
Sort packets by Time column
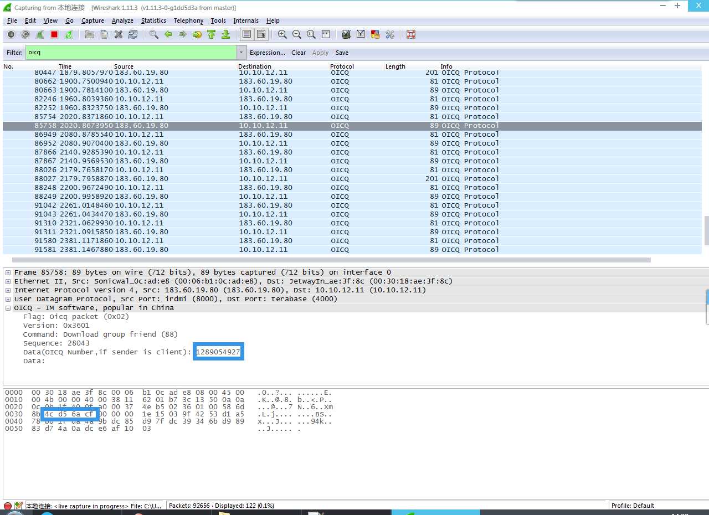click(x=65, y=66)
